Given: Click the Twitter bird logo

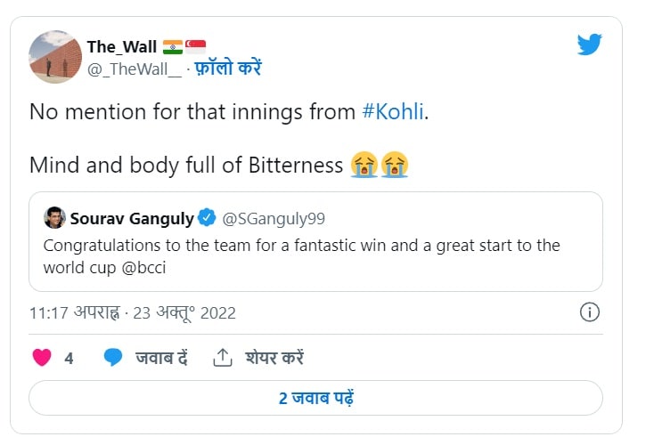Looking at the screenshot, I should (590, 45).
